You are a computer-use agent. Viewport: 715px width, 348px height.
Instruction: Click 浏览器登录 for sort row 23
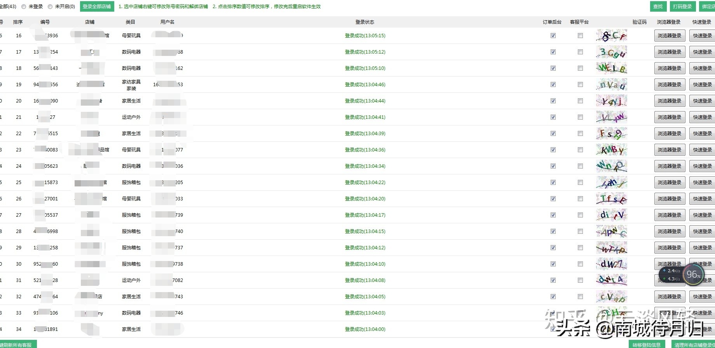[x=670, y=150]
